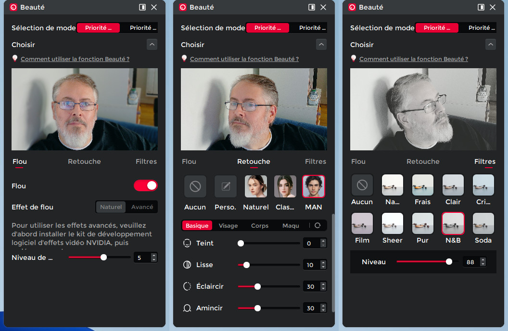Switch to the Visage tab
This screenshot has width=508, height=331.
pos(229,225)
